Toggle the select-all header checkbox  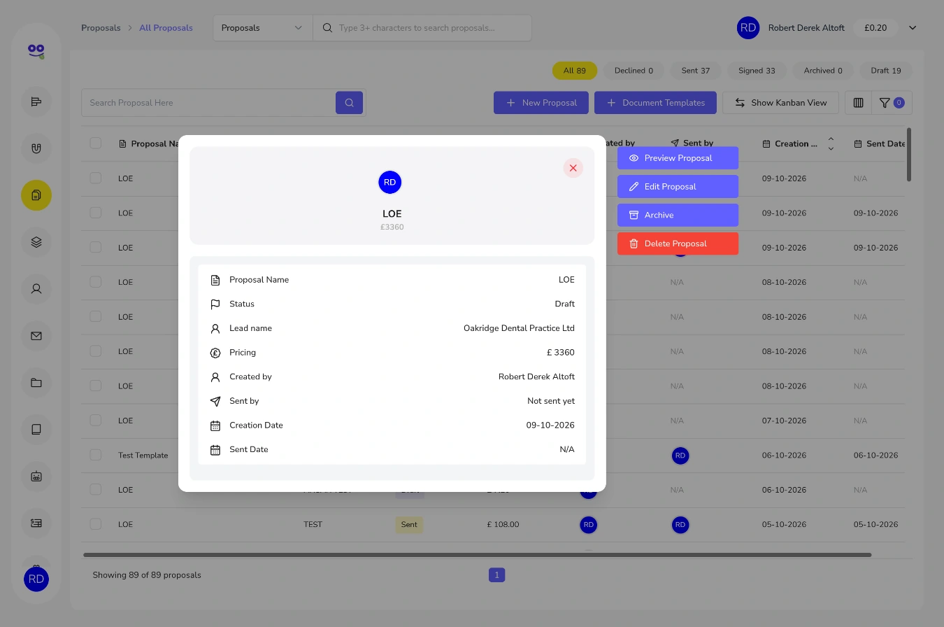click(96, 143)
